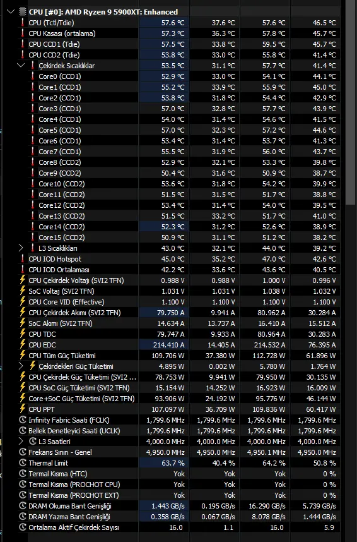The width and height of the screenshot is (357, 542).
Task: Collapse the Çekirdek Sıcaklıklar subtree
Action: click(21, 65)
